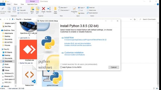Open the help question mark icon

(x=158, y=4)
